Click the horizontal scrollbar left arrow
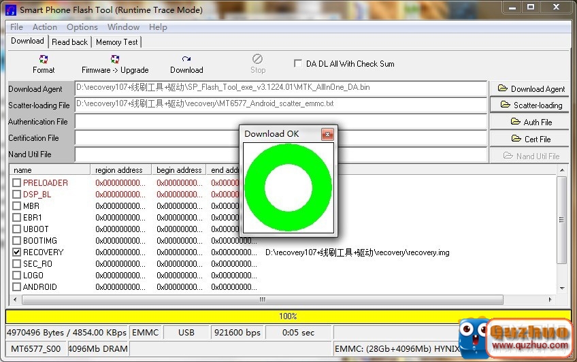Image resolution: width=577 pixels, height=362 pixels. point(15,299)
